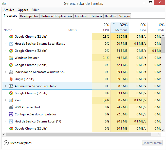
Task: Sort by the Memória column header
Action: coord(120,28)
